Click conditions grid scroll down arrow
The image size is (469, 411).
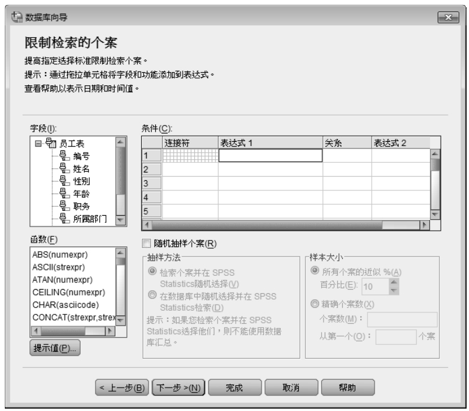pos(435,215)
